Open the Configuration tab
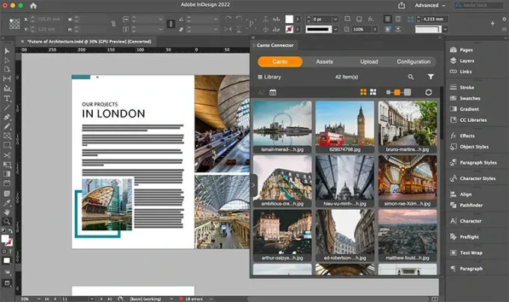This screenshot has height=302, width=509. click(413, 61)
